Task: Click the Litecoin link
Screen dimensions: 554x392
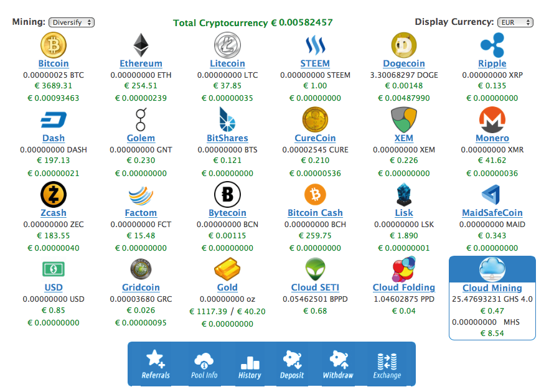Action: (x=227, y=63)
